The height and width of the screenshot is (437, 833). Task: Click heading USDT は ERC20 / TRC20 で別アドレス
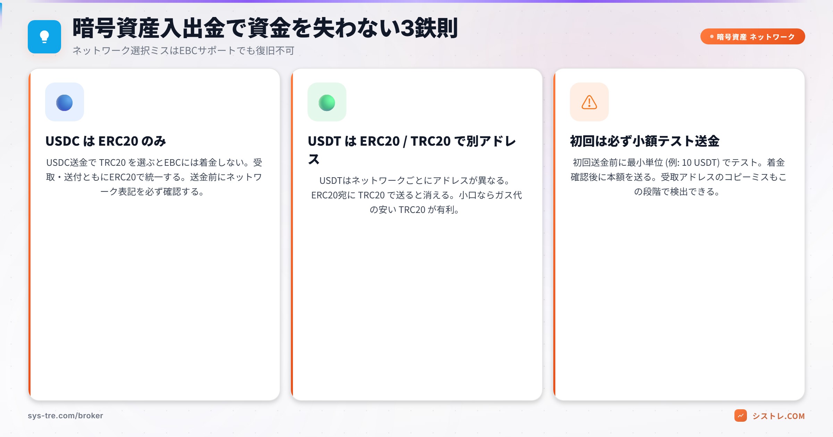click(x=412, y=150)
